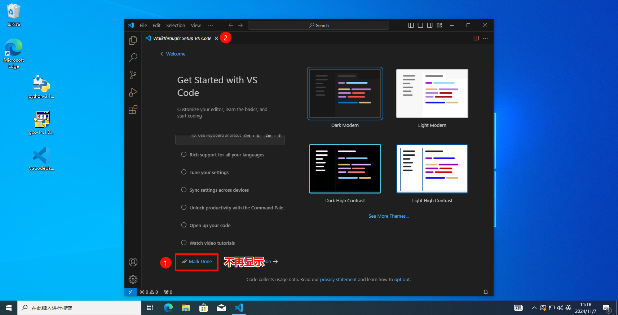Mark 'Sync settings across devices' step circle
618x315 pixels.
(184, 190)
